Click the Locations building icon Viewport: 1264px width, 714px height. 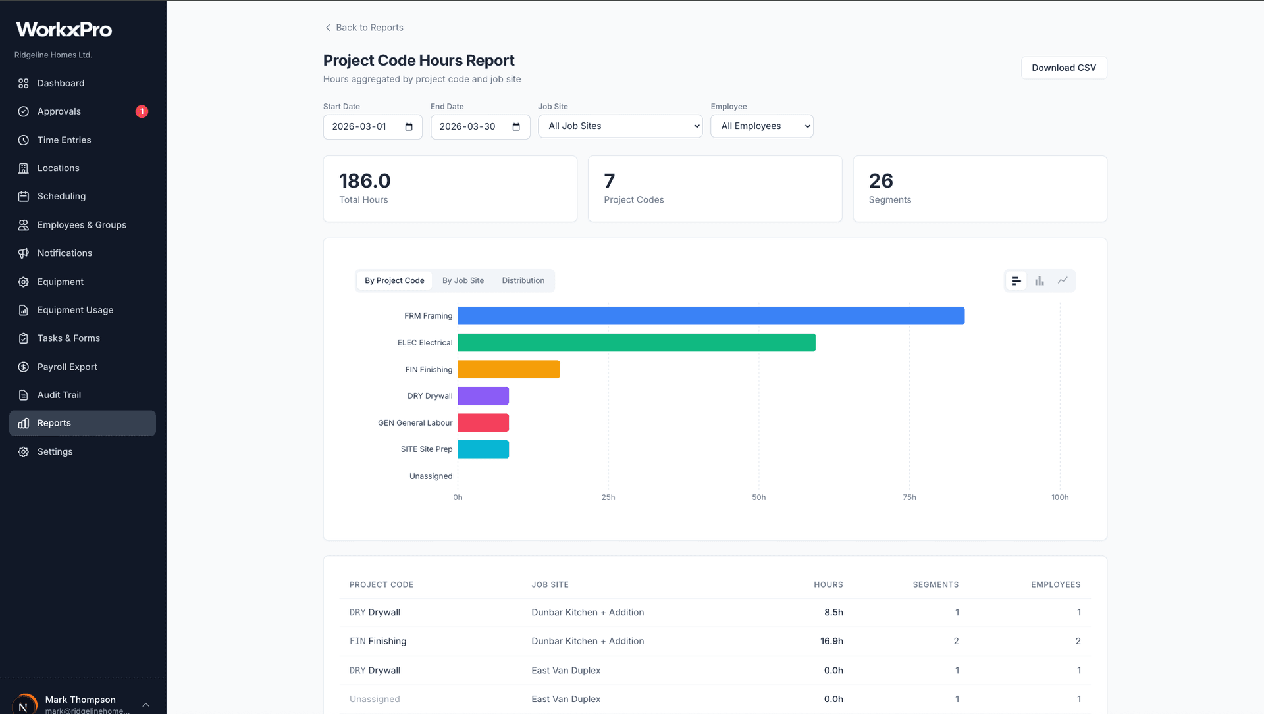24,168
